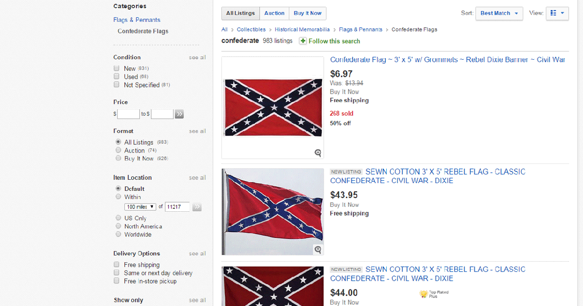
Task: Select the Auction format radio button
Action: pos(119,151)
